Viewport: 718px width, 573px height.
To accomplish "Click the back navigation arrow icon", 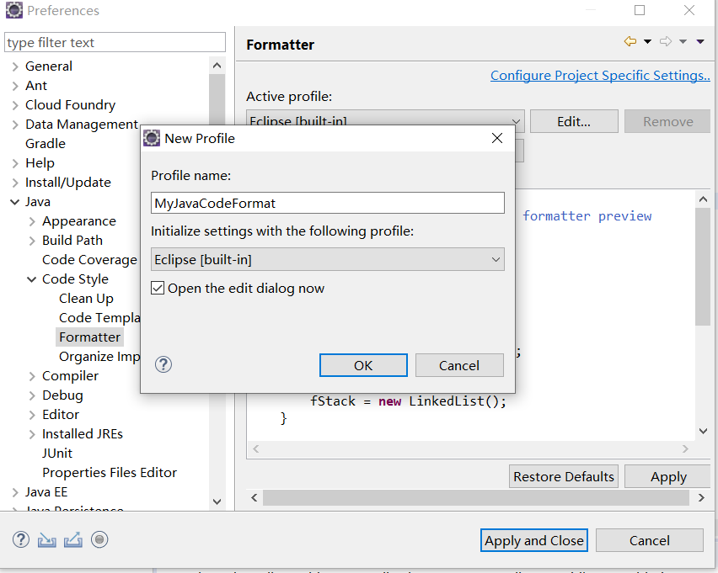I will (630, 41).
